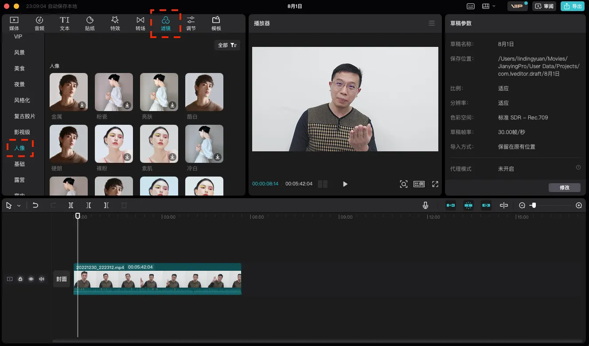Open the 媒体 media tab
The height and width of the screenshot is (346, 589).
tap(14, 23)
